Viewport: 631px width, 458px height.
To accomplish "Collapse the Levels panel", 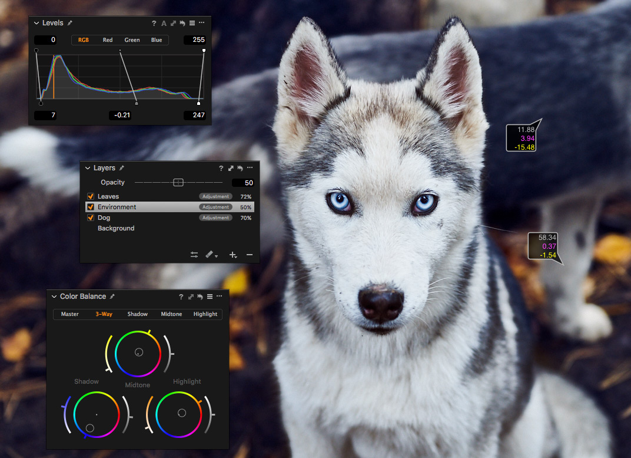I will pos(36,24).
